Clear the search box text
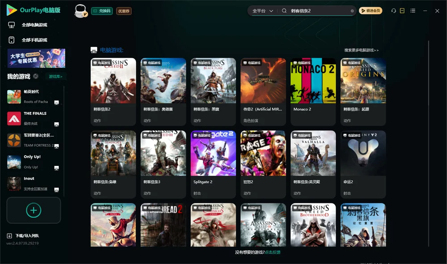This screenshot has width=447, height=264. click(x=352, y=11)
